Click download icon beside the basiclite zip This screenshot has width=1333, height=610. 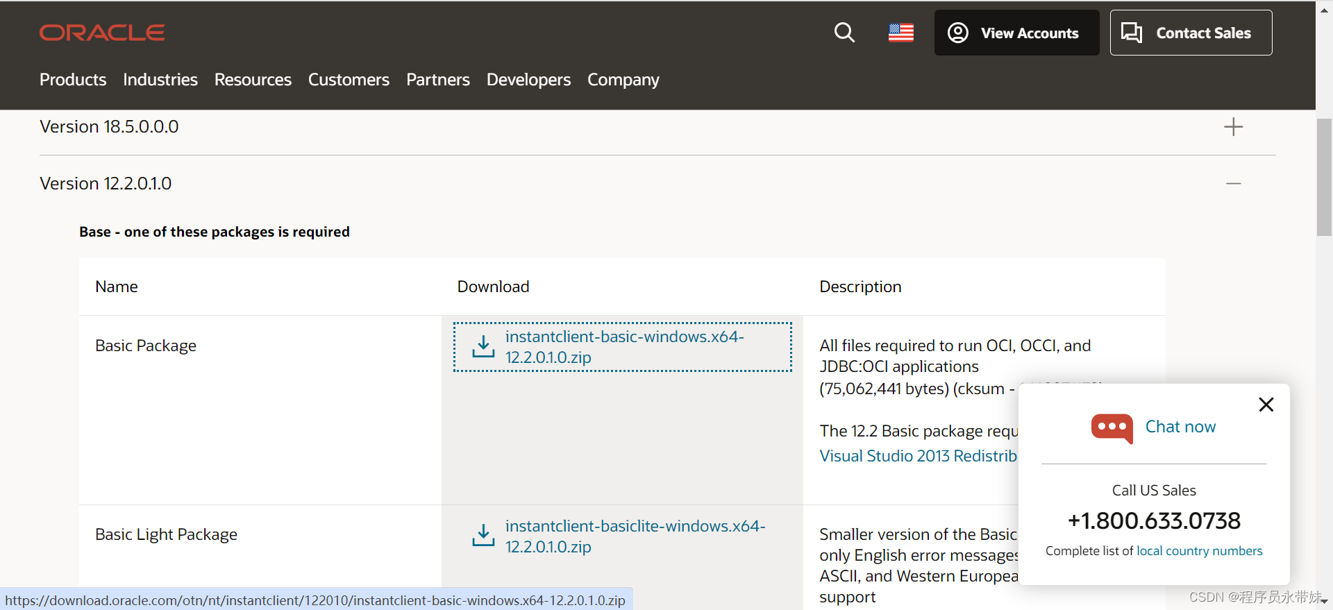[x=483, y=535]
